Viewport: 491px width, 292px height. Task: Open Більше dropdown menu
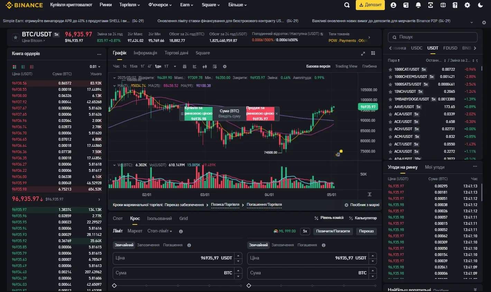coord(238,5)
